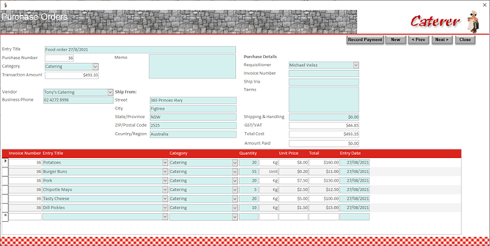
Task: Click Total $12.50 in Chipotle Mayo row
Action: (324, 190)
